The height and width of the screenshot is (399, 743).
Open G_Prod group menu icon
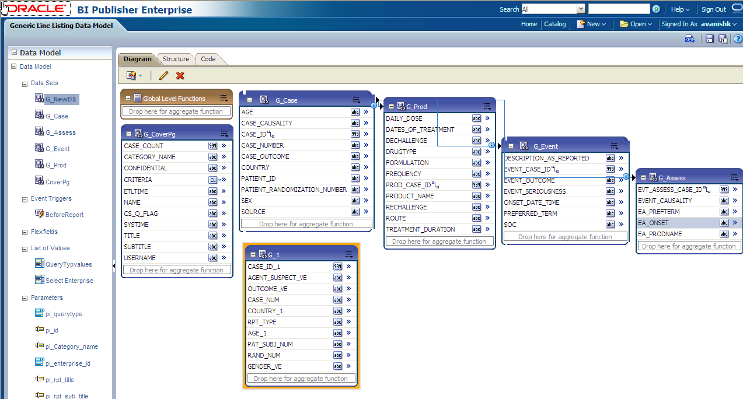[487, 106]
